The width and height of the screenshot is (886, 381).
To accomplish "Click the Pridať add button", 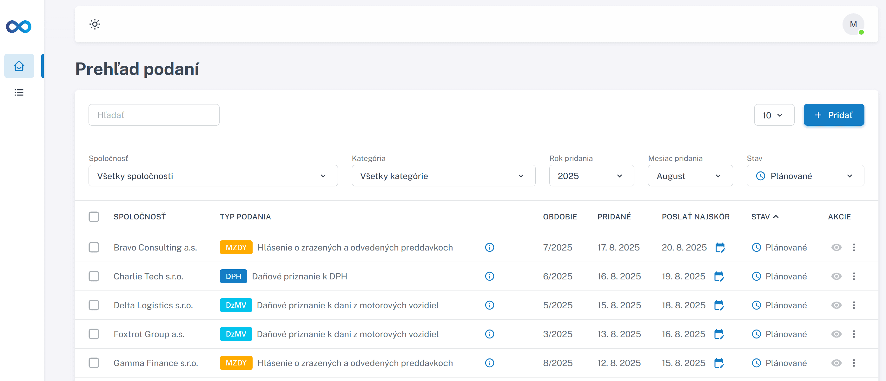I will 833,115.
